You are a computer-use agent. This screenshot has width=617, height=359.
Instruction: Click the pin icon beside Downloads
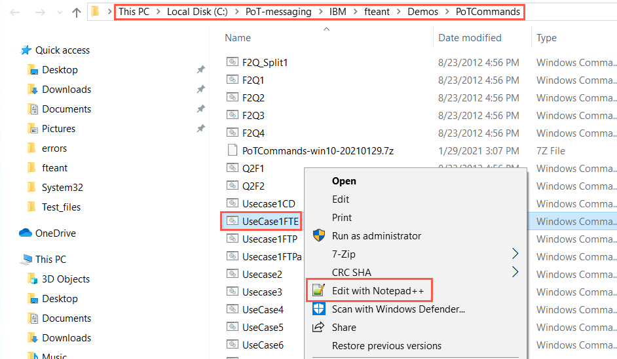point(200,89)
